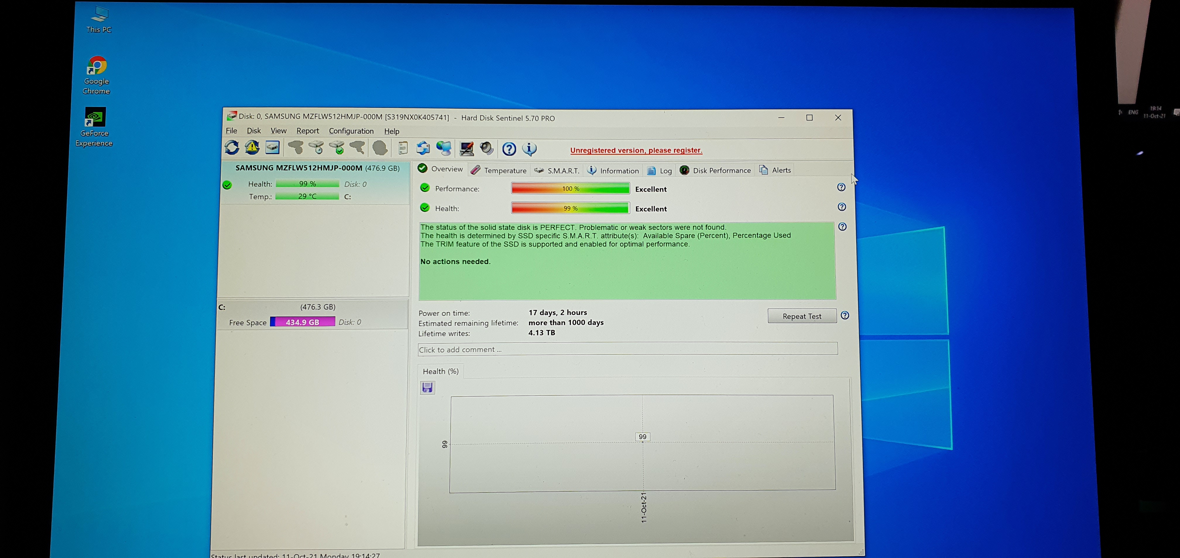Click the 99 % Health bar in Overview
The image size is (1180, 558).
coord(570,208)
